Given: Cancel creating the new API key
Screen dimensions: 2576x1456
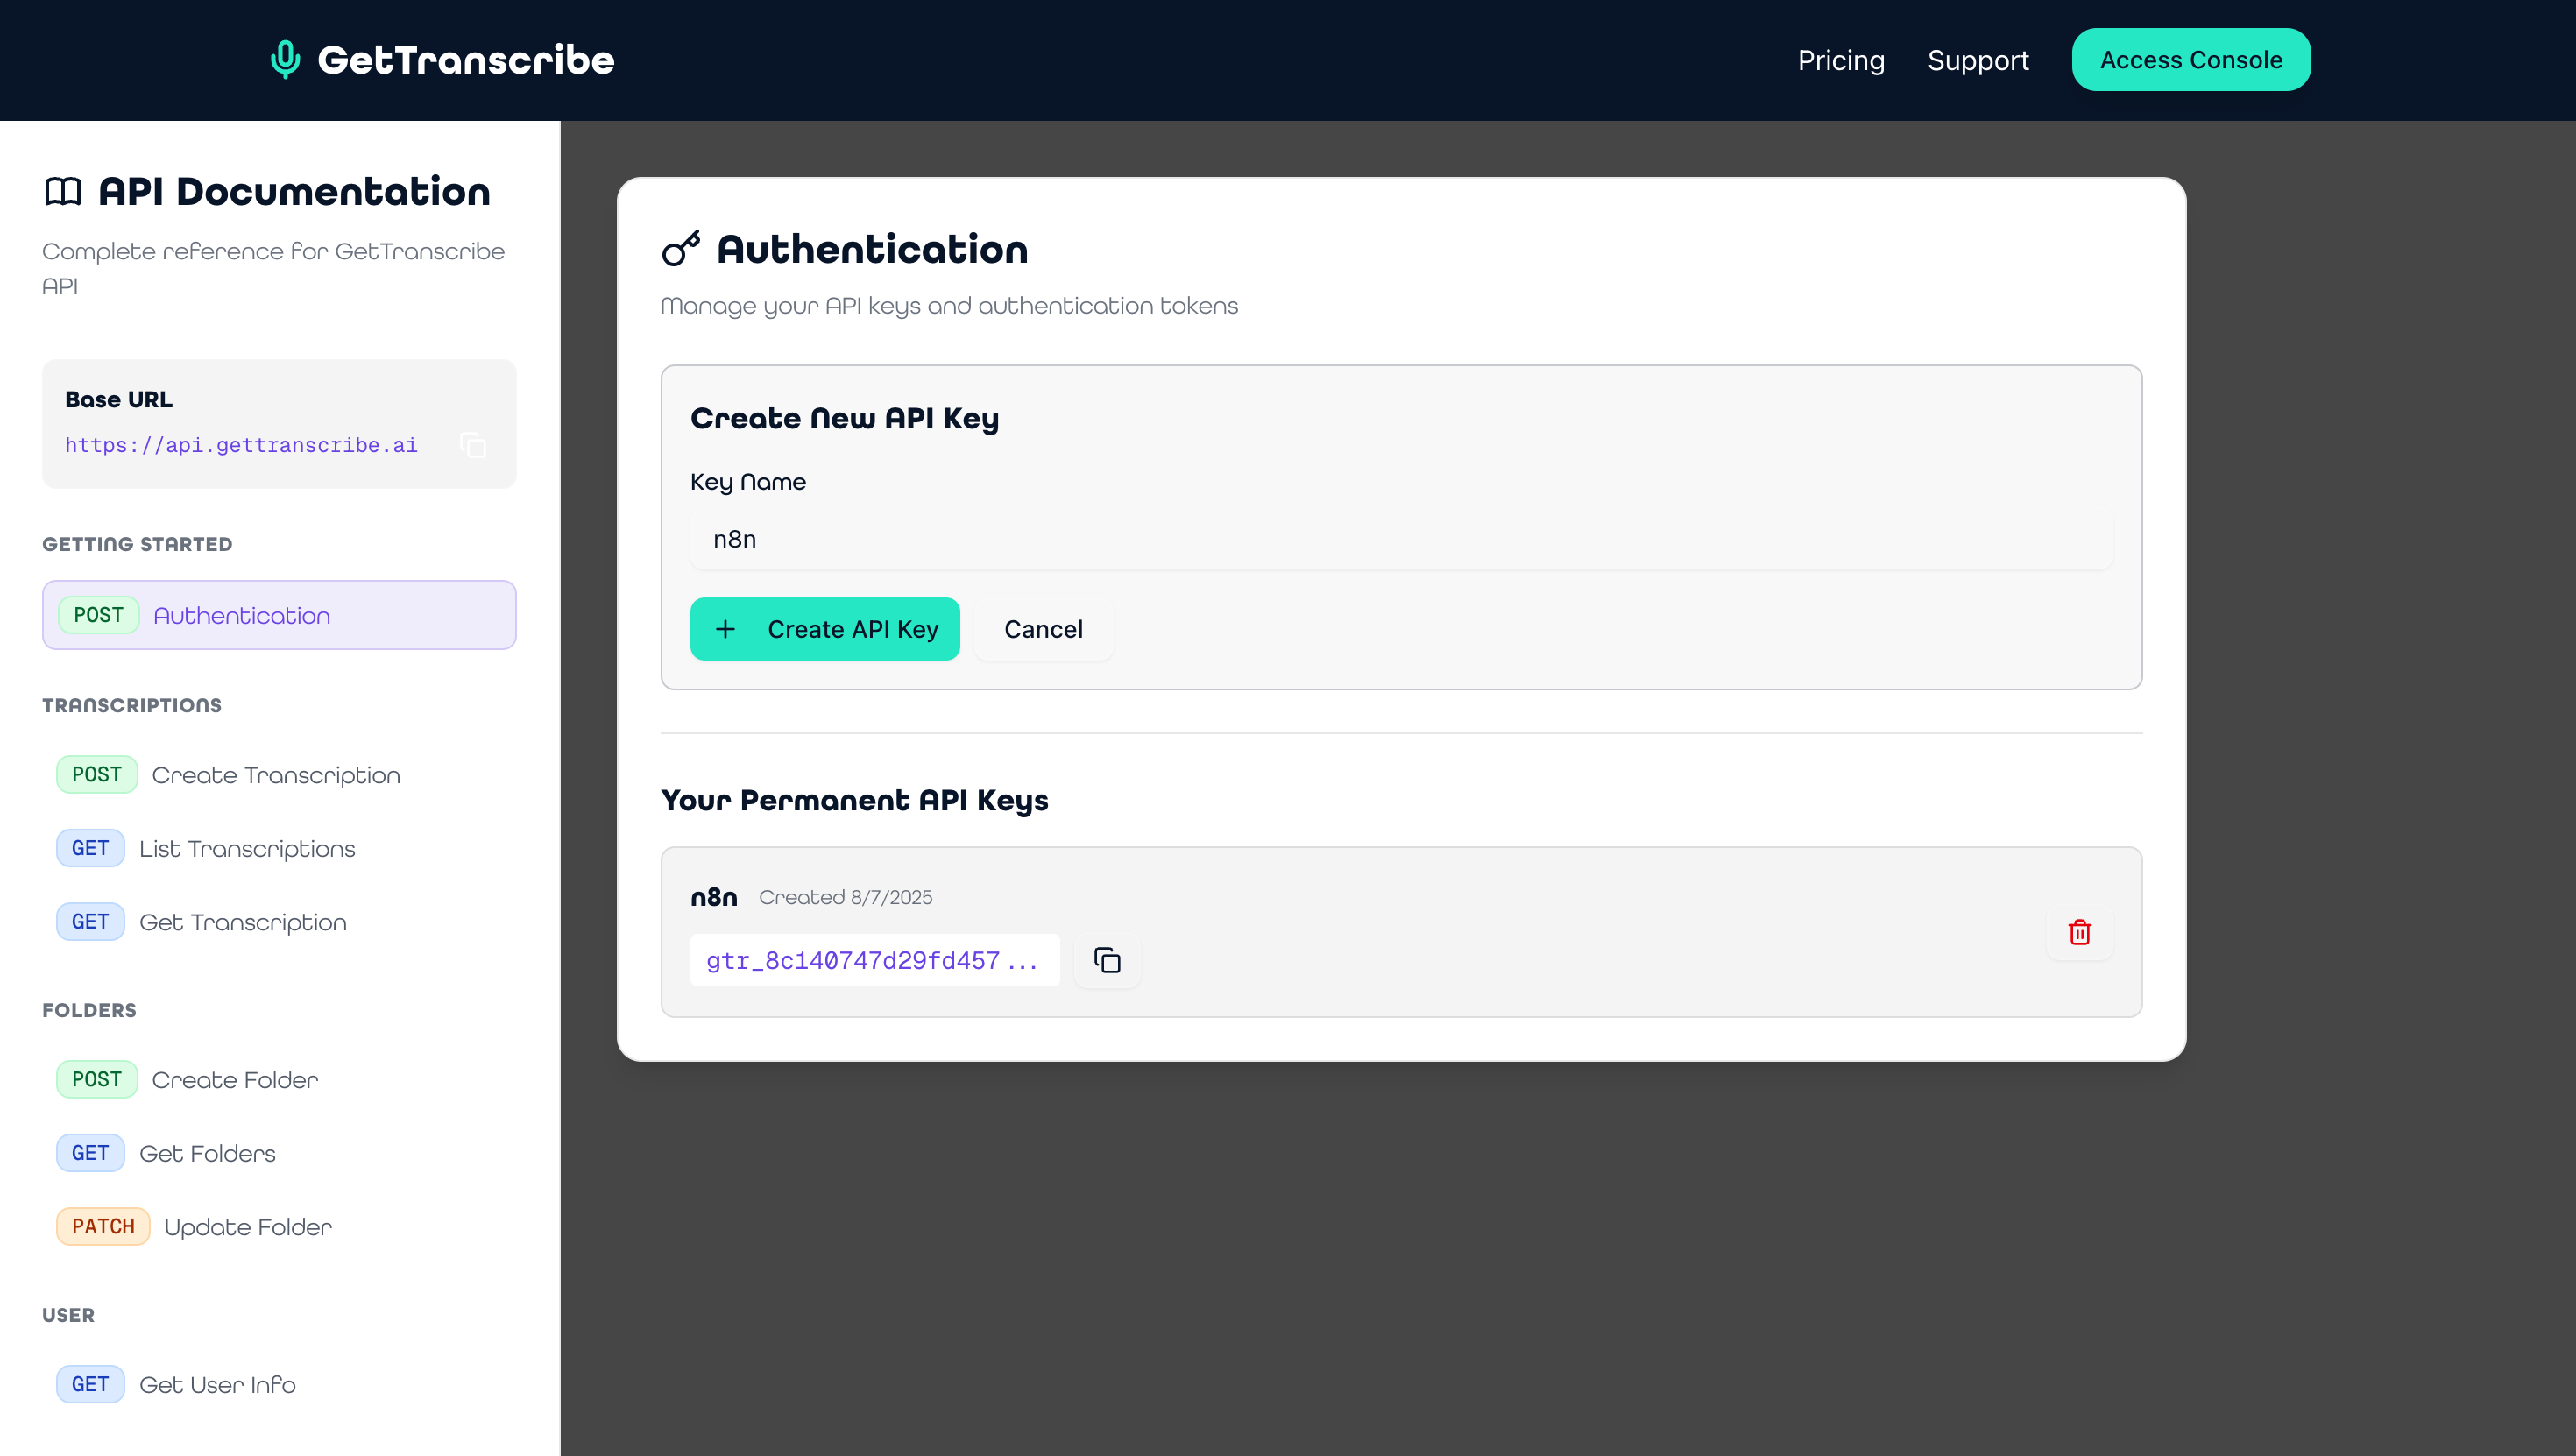Looking at the screenshot, I should (x=1043, y=629).
